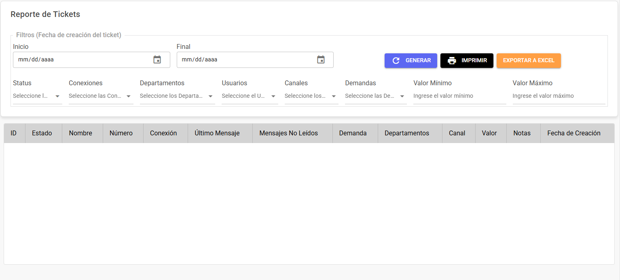Screen dimensions: 620x280
Task: Click the Valor column header
Action: [491, 133]
